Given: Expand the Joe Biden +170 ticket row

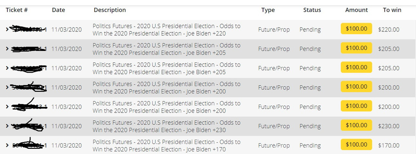Looking at the screenshot, I should pos(7,146).
